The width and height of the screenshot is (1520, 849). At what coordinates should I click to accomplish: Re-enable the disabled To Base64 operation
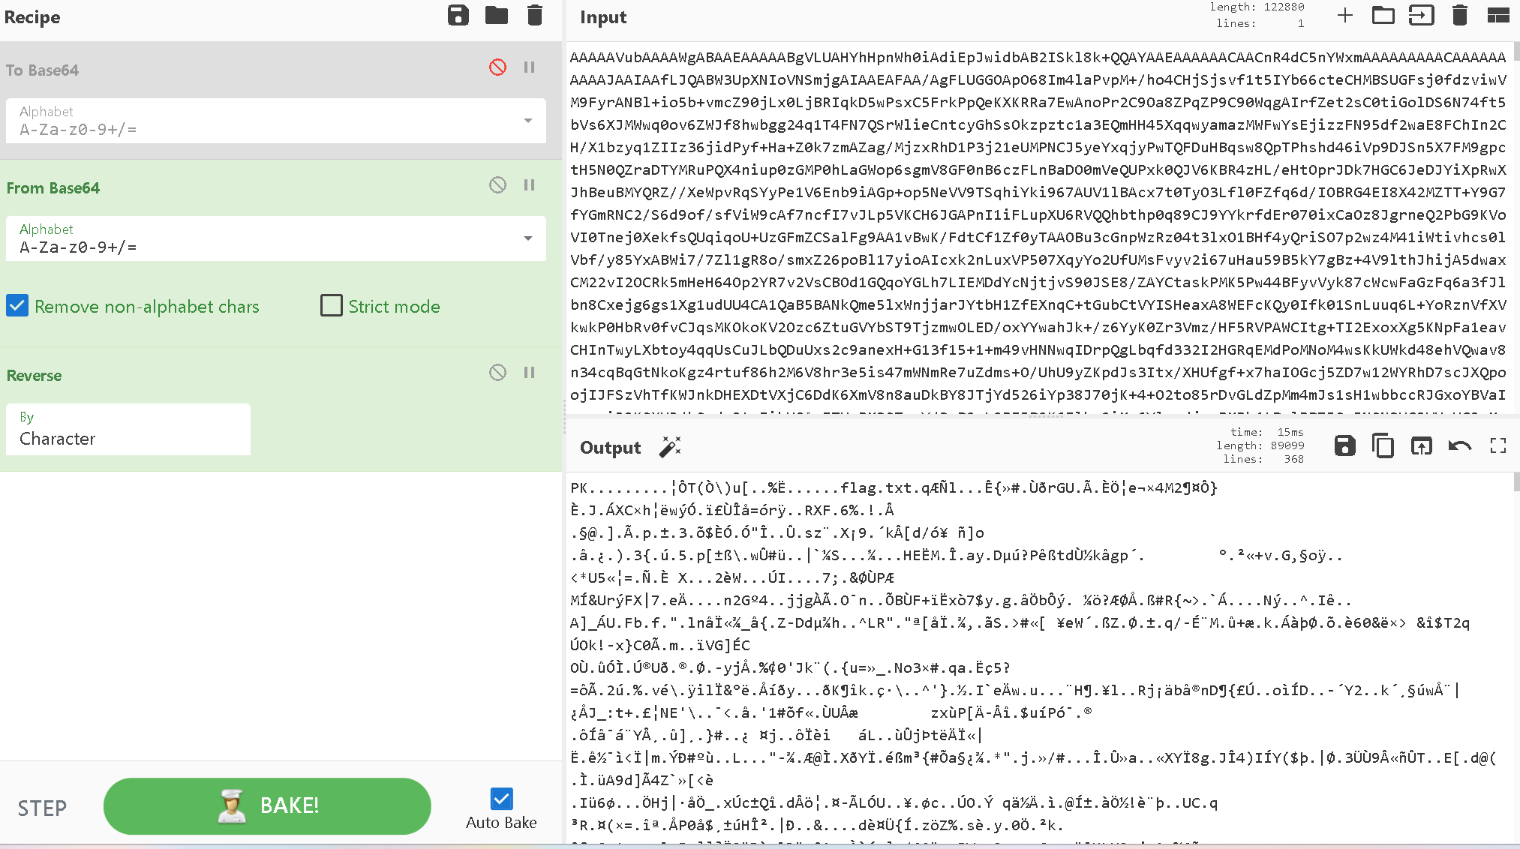pos(497,67)
